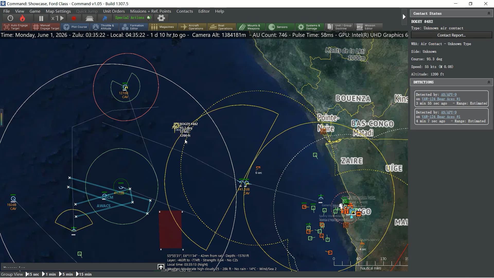The width and height of the screenshot is (494, 278).
Task: Advance time by 1 min
Action: (49, 274)
